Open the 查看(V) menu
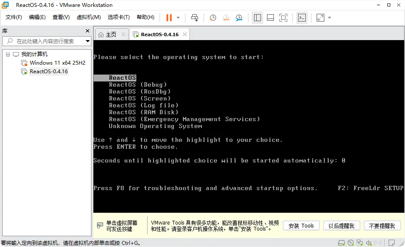This screenshot has width=405, height=247. 61,17
